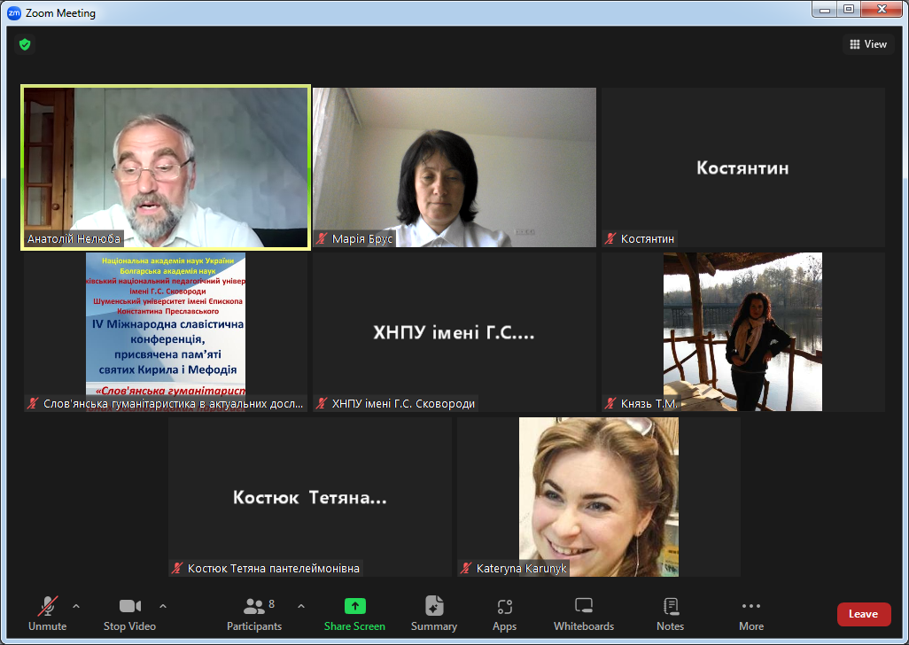Click the red Leave button
Viewport: 909px width, 645px height.
click(x=863, y=614)
